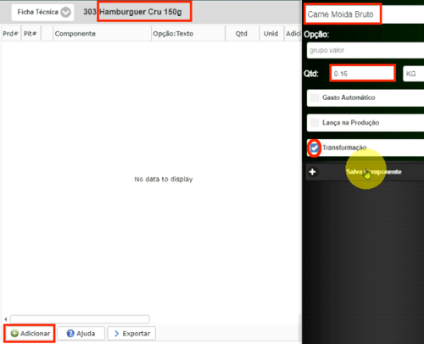Click the Adici column header

click(x=293, y=34)
